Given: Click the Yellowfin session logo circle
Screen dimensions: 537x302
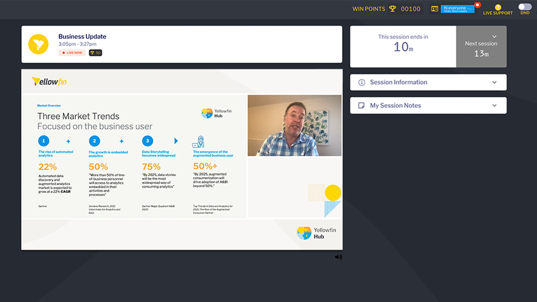Looking at the screenshot, I should point(38,44).
